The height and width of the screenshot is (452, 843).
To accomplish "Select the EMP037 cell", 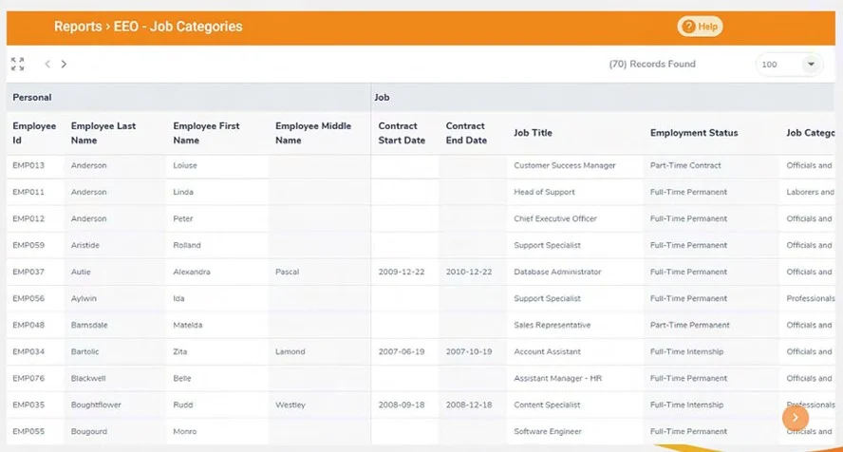I will (28, 272).
